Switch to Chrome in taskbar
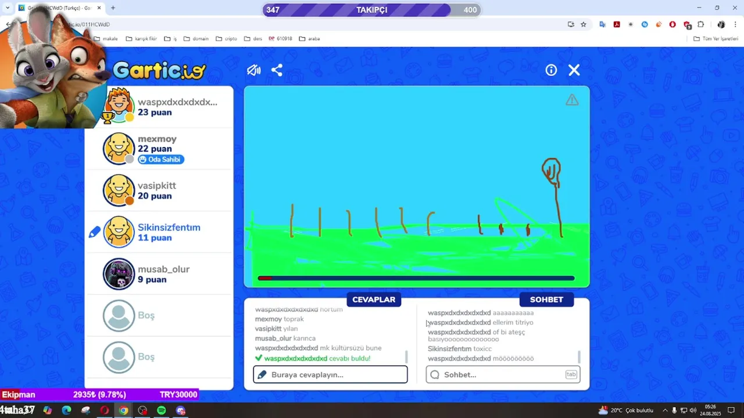The image size is (744, 418). click(x=123, y=410)
